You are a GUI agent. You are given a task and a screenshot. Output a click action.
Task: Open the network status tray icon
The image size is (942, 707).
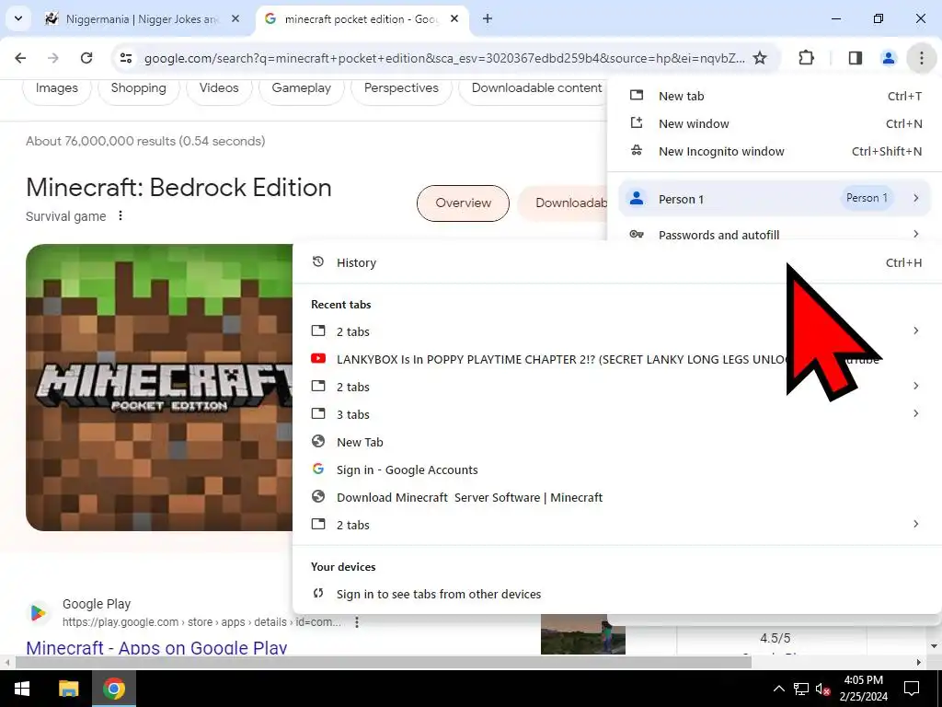coord(801,689)
